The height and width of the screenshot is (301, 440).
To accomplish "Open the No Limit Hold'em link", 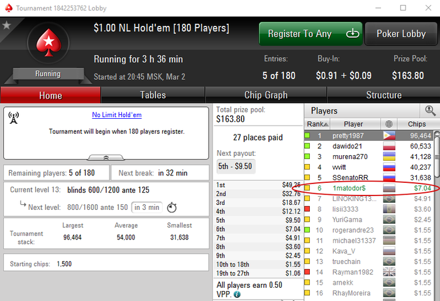I will (x=117, y=115).
